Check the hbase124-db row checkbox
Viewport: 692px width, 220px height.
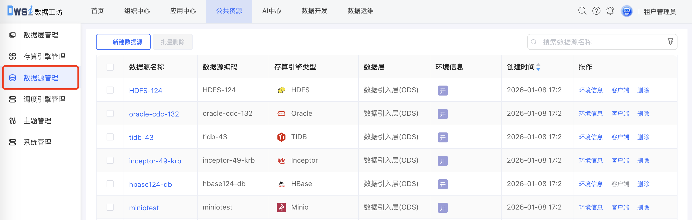pyautogui.click(x=110, y=184)
